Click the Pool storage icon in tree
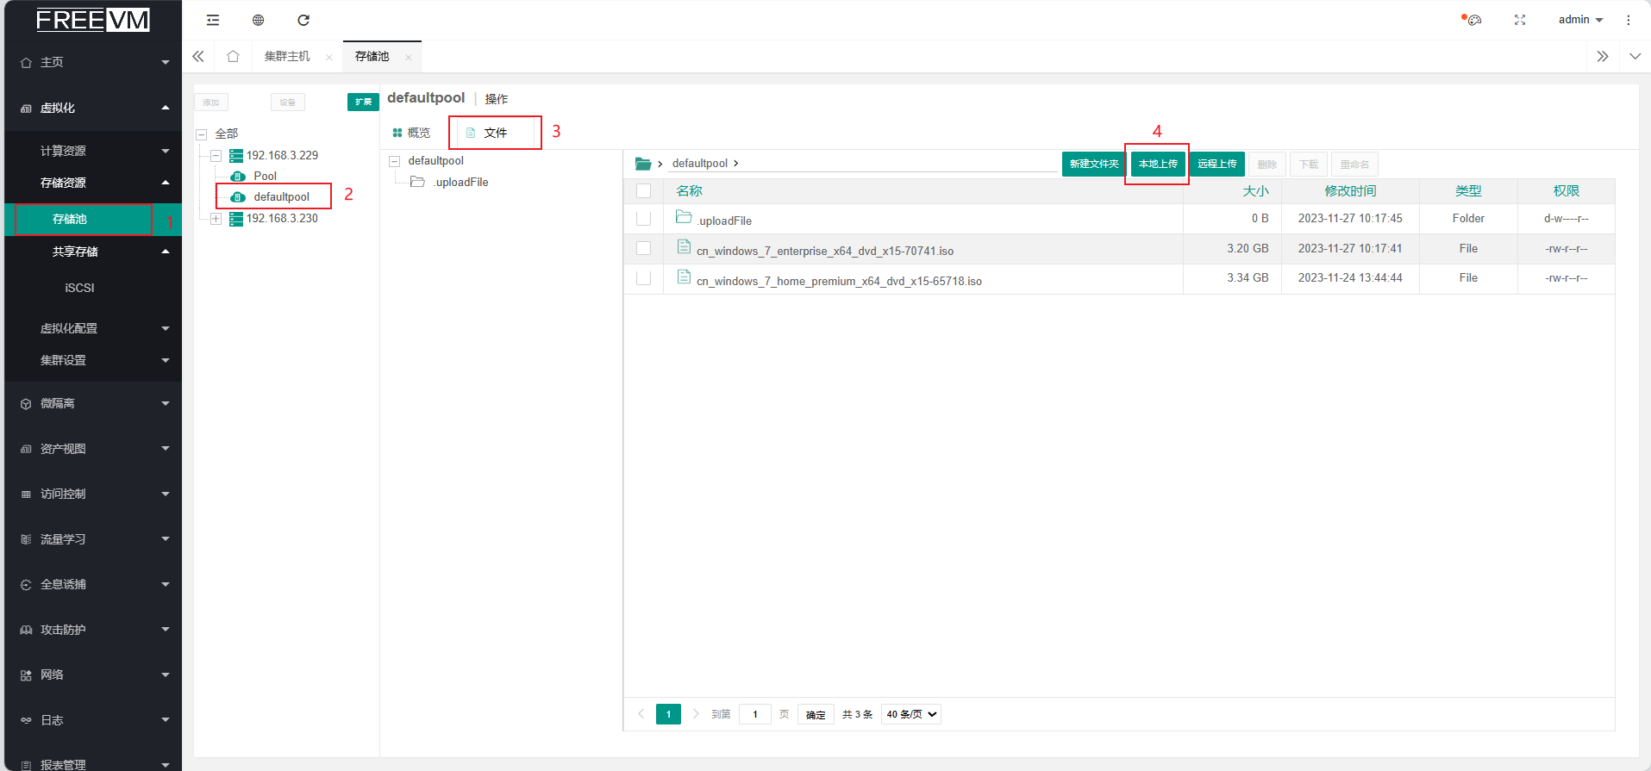The image size is (1651, 771). tap(238, 177)
